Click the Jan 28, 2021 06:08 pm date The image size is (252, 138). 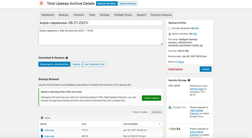135,130
